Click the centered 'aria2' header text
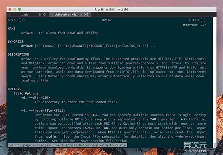The height and width of the screenshot is (155, 223). 107,20
